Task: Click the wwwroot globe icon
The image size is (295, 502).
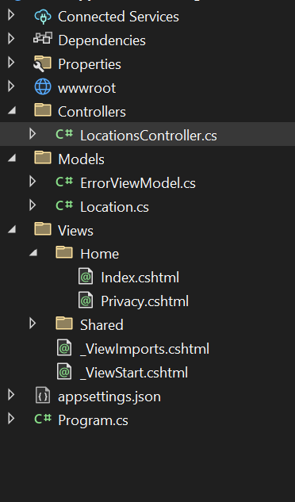Action: pos(43,86)
